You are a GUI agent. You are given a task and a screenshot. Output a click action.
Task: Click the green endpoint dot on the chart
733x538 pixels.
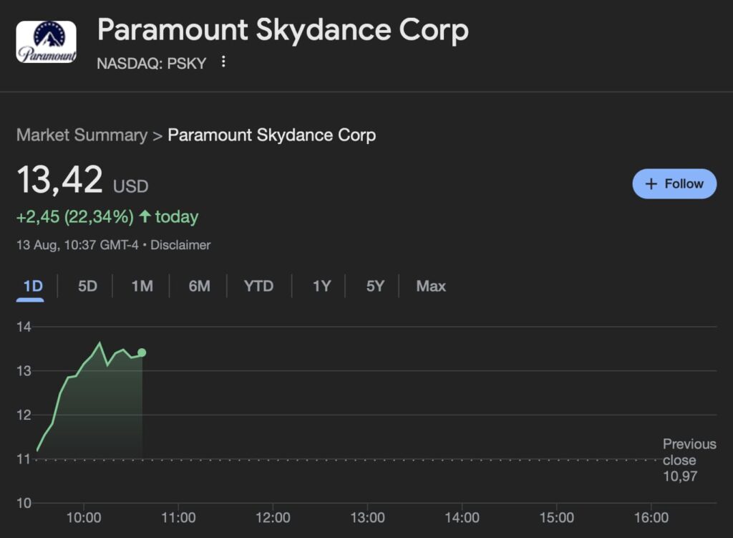(x=142, y=352)
